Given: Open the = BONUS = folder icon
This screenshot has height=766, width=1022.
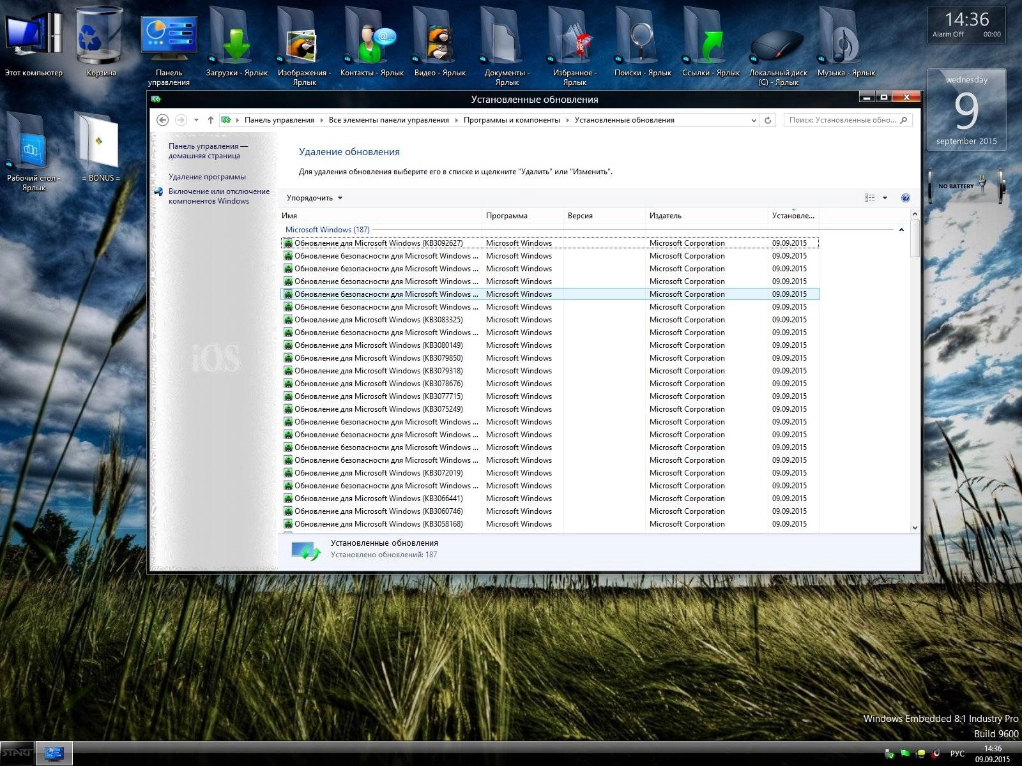Looking at the screenshot, I should tap(101, 148).
